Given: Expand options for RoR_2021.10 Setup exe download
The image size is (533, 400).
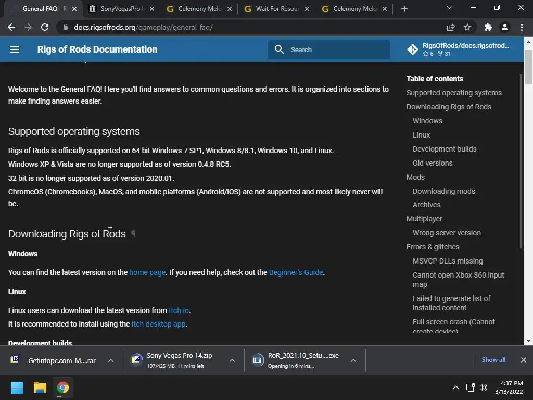Looking at the screenshot, I should [x=353, y=360].
